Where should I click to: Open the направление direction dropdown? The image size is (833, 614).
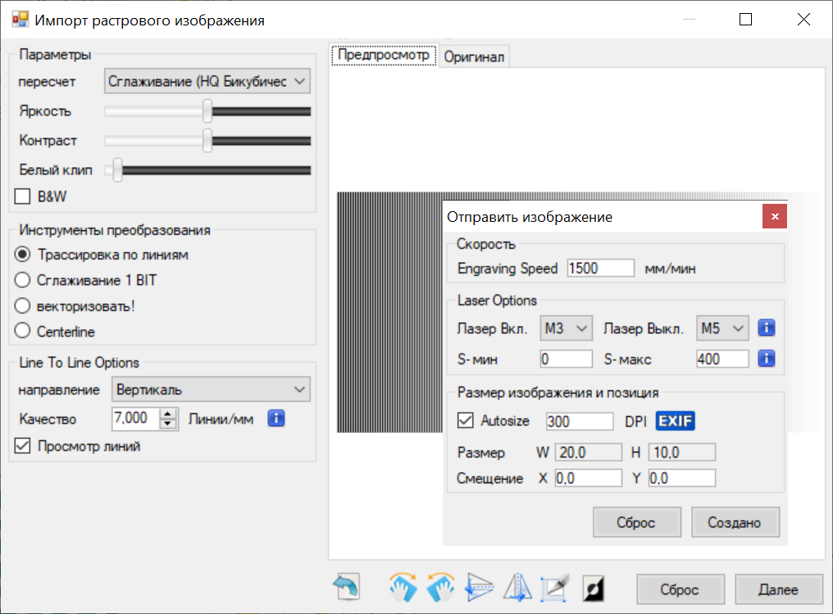click(x=211, y=389)
